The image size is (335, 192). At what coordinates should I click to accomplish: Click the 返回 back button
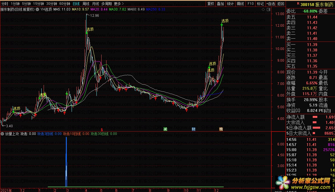click(280, 4)
